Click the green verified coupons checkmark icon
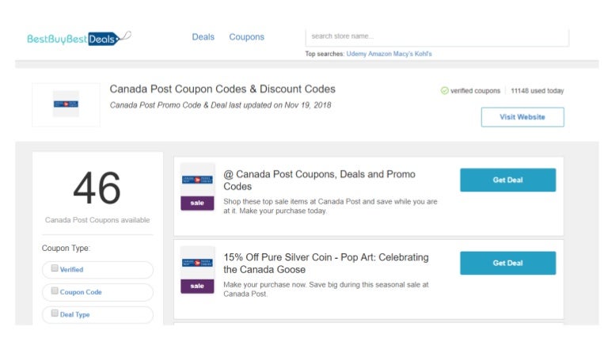Viewport: 608px width, 342px height. pyautogui.click(x=444, y=91)
